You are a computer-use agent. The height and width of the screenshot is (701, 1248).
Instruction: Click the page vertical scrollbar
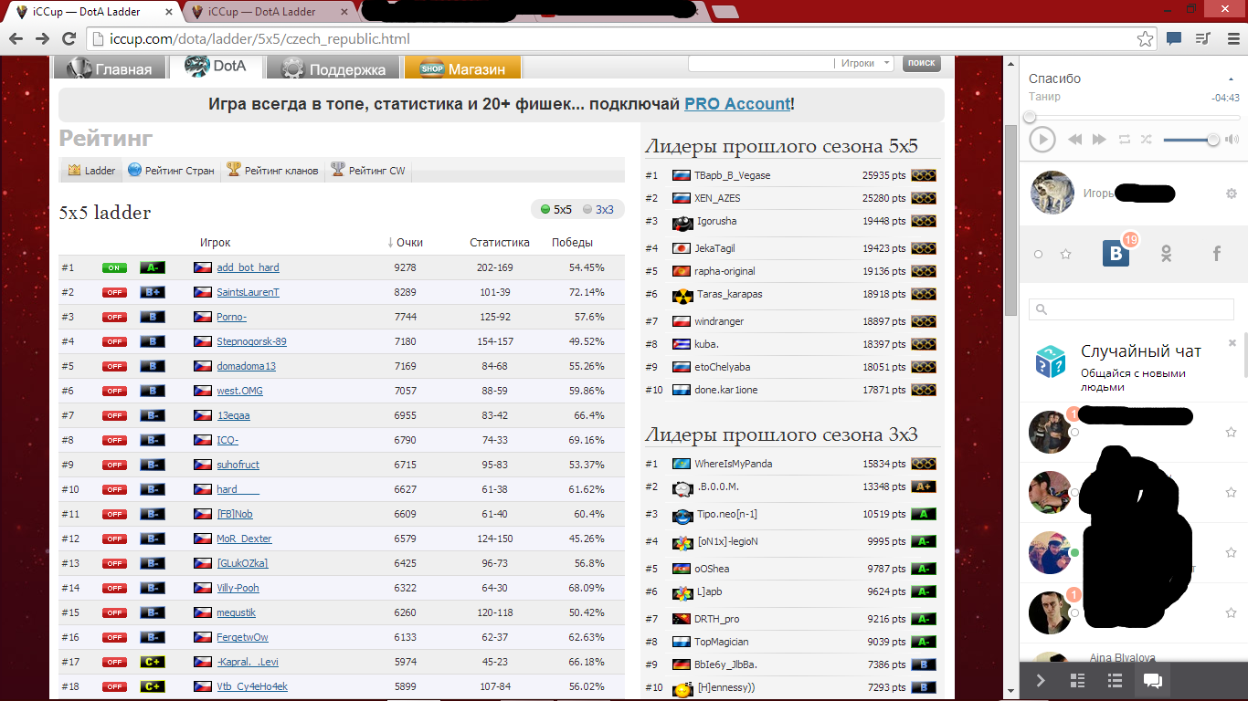1010,222
